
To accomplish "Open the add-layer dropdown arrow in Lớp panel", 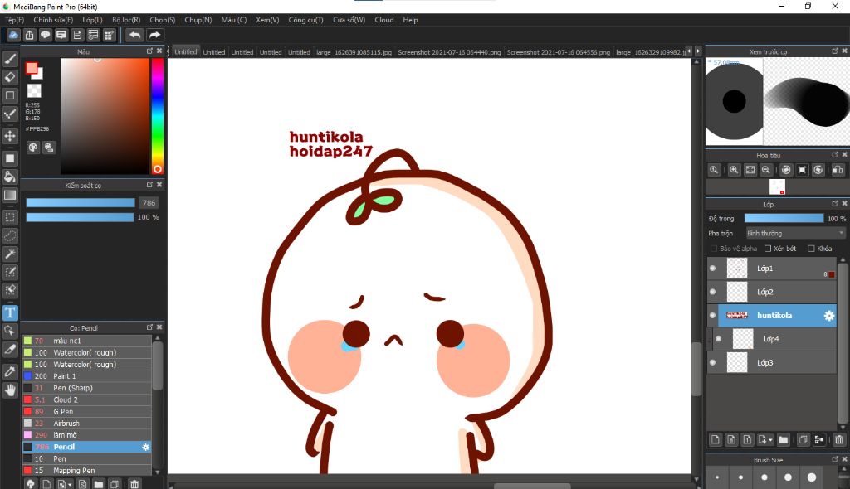I will click(770, 440).
